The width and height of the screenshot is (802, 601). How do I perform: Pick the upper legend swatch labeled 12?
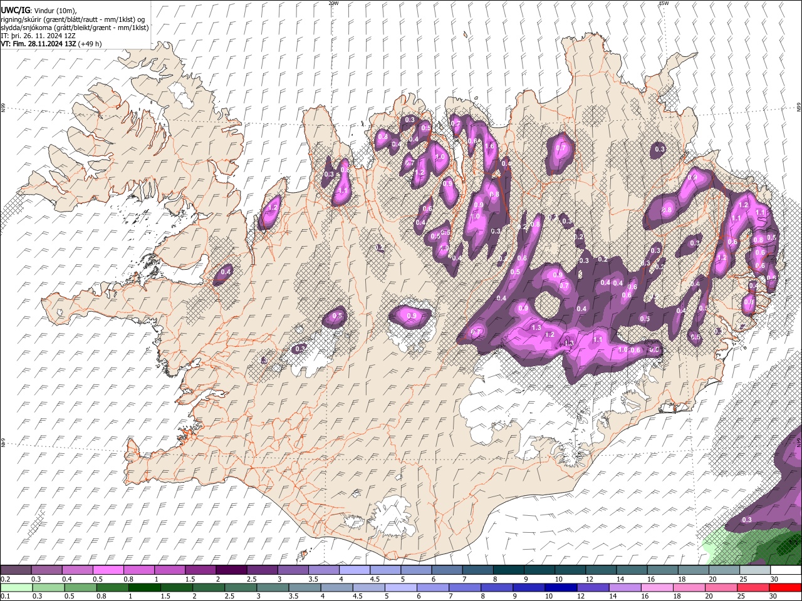point(601,570)
